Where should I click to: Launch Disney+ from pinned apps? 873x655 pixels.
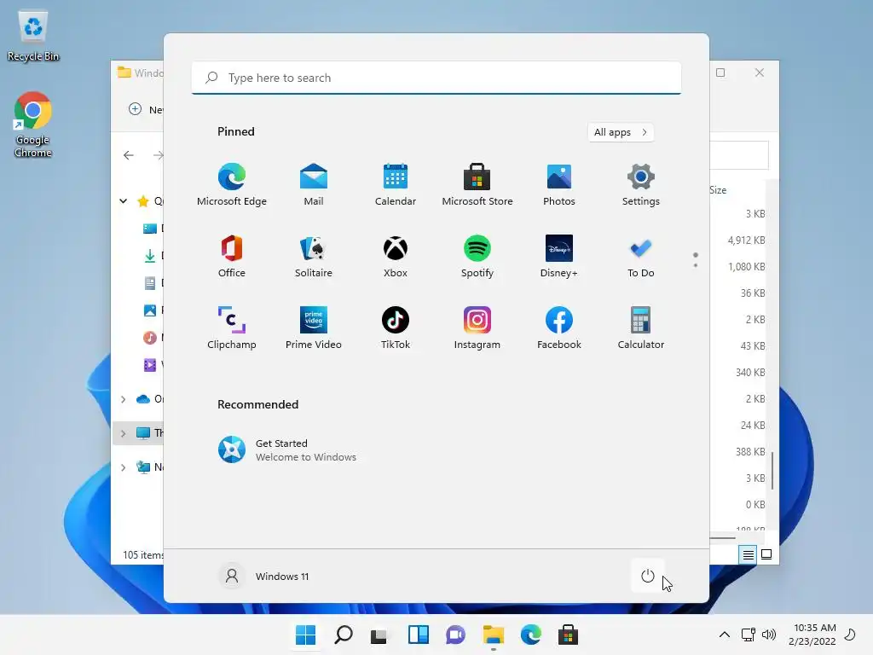click(559, 257)
